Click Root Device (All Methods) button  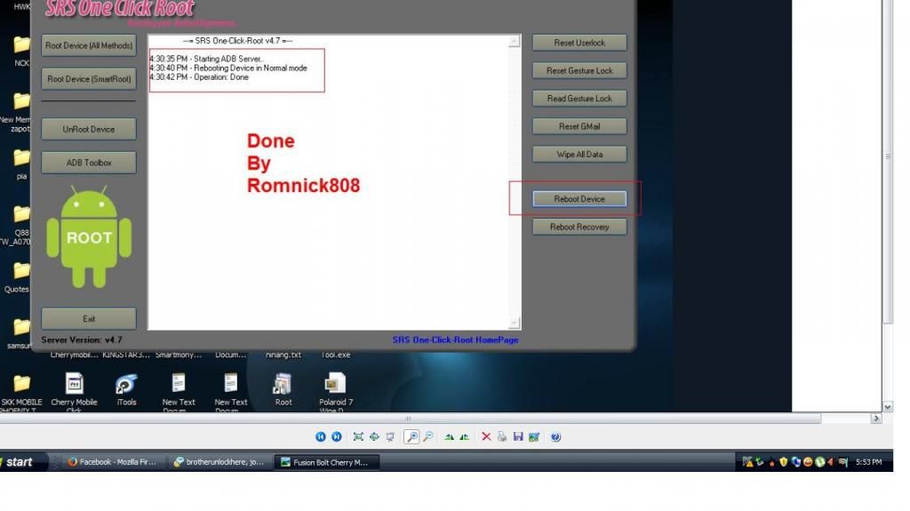pos(89,45)
